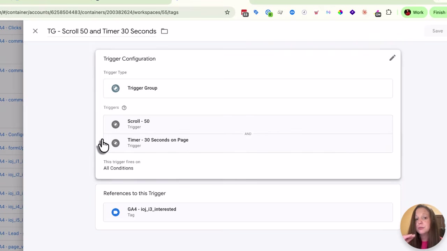The width and height of the screenshot is (447, 251).
Task: Open the 'Scroll - 50' trigger
Action: click(x=248, y=124)
